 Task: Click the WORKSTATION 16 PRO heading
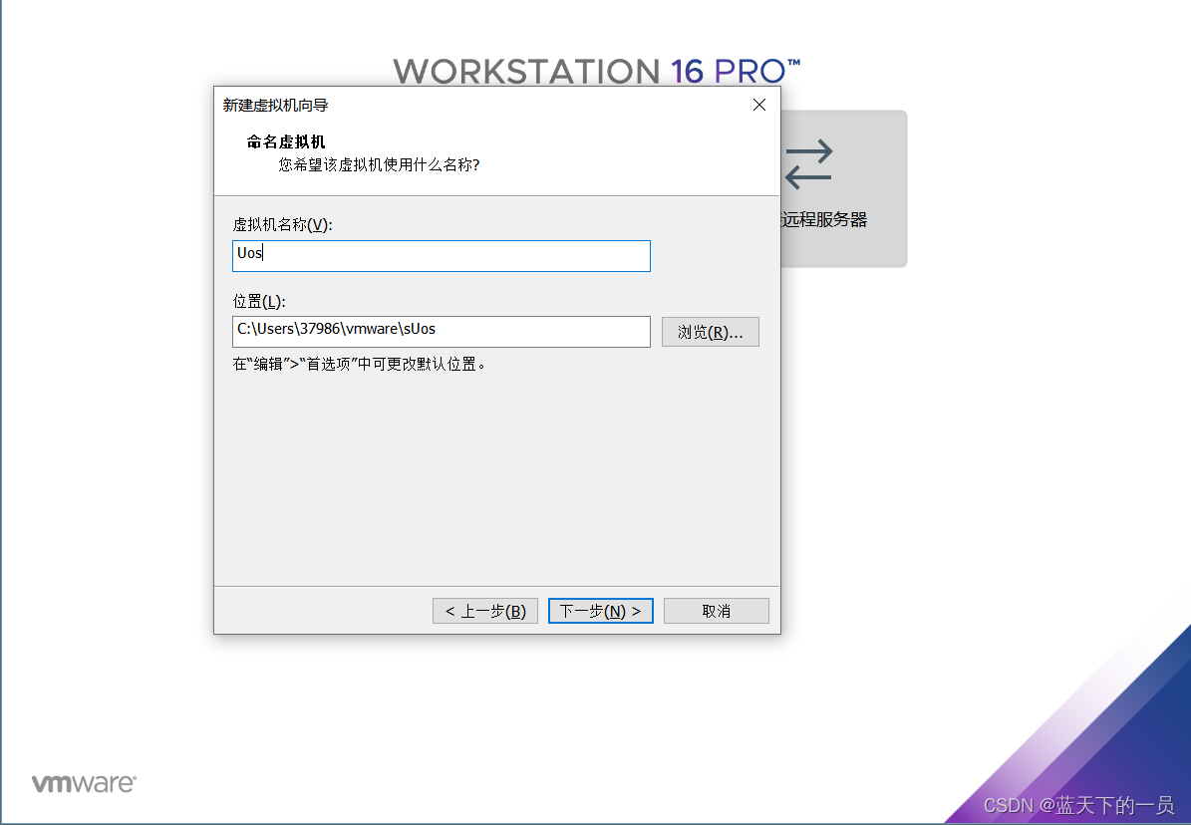pyautogui.click(x=597, y=72)
